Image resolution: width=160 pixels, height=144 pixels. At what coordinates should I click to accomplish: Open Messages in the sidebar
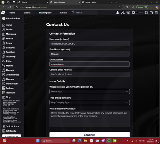point(9,34)
